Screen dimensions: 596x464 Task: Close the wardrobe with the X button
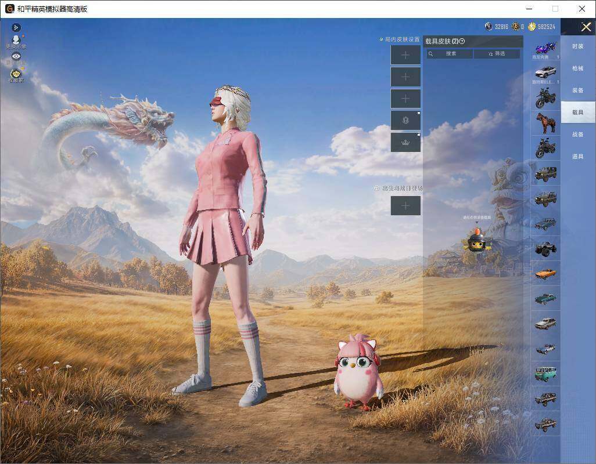(x=586, y=27)
